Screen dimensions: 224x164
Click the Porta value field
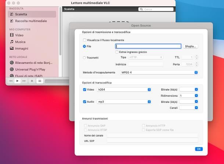tap(188, 64)
